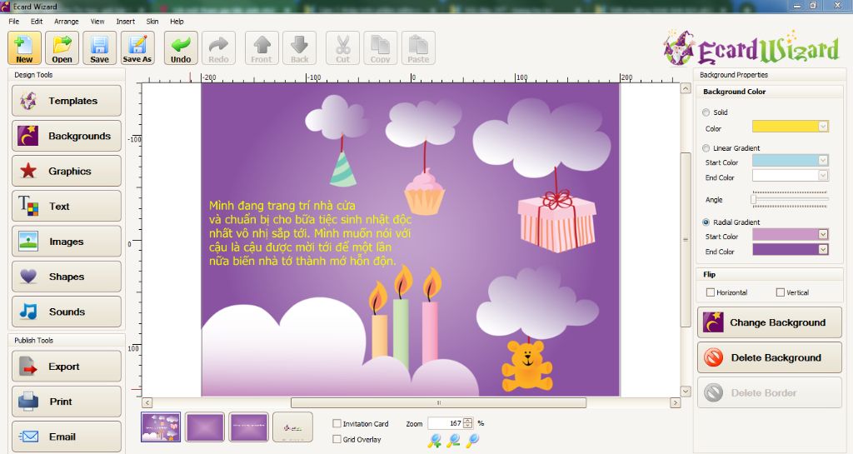Viewport: 853px width, 454px height.
Task: Click the Email publish tool
Action: point(67,437)
